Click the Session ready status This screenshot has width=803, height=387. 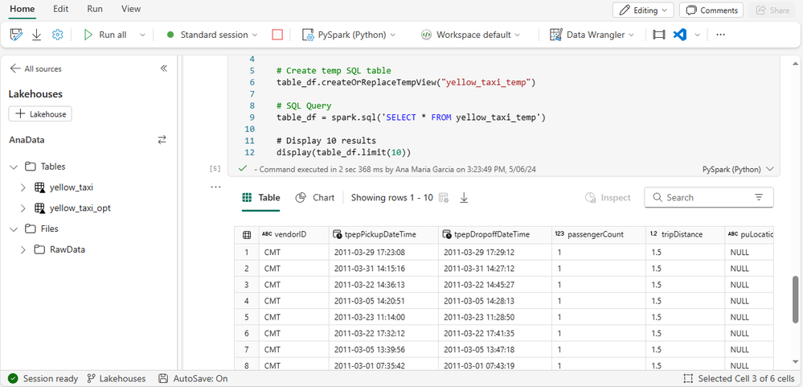(x=43, y=379)
